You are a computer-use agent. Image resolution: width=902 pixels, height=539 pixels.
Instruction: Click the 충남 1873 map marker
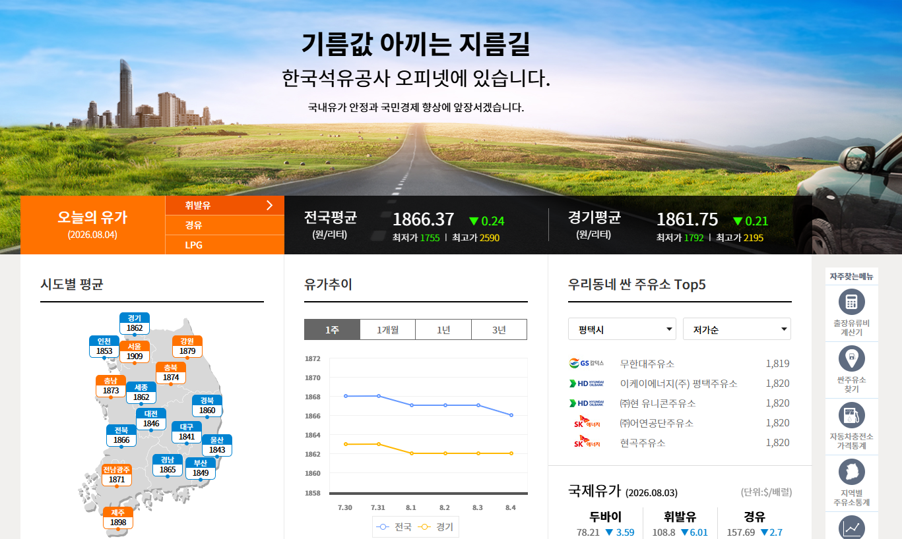[111, 386]
